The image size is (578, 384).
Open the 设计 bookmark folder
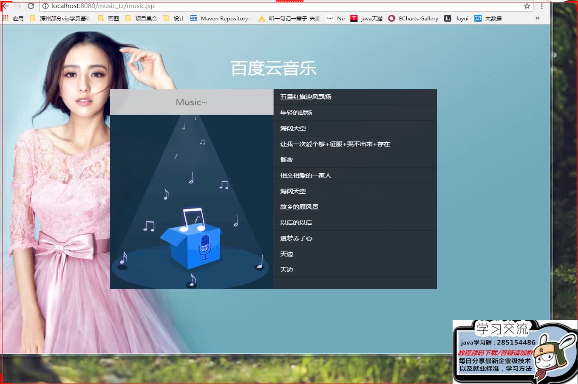(174, 18)
